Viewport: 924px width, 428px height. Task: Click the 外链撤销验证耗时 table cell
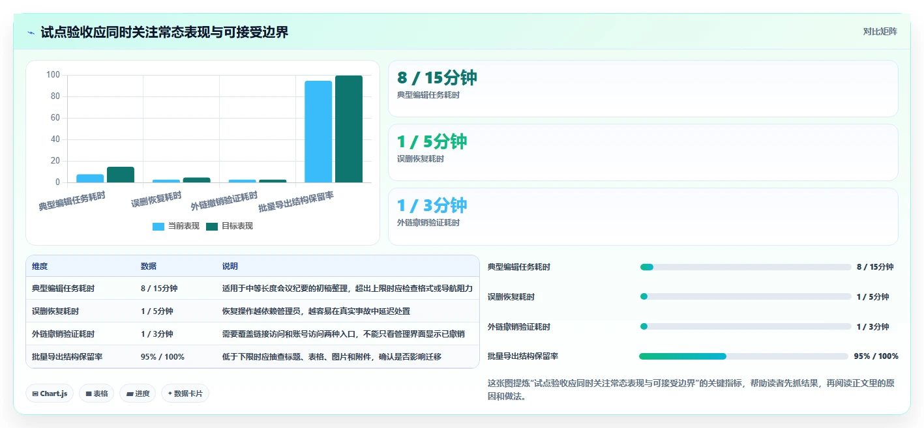pyautogui.click(x=63, y=334)
